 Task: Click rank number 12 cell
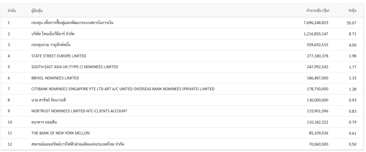[x=10, y=144]
